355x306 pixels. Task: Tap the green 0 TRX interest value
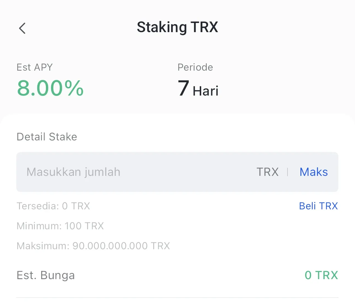click(321, 275)
